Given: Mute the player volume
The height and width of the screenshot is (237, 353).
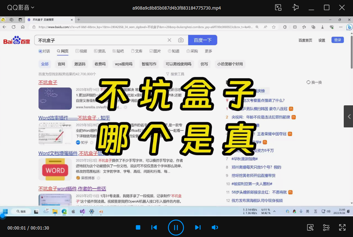Looking at the screenshot, I should tap(215, 227).
